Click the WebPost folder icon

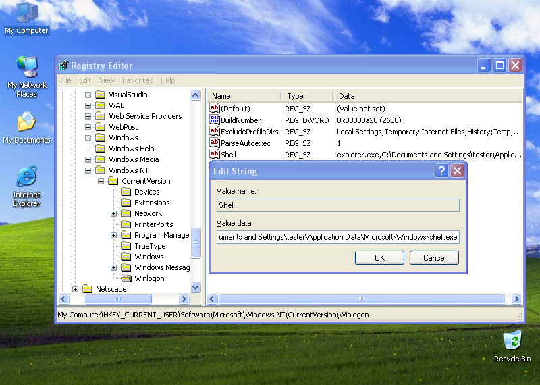100,127
